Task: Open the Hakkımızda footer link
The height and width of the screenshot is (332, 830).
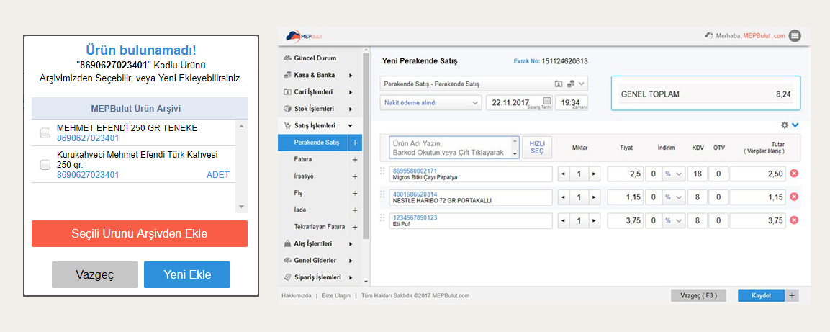Action: 296,296
